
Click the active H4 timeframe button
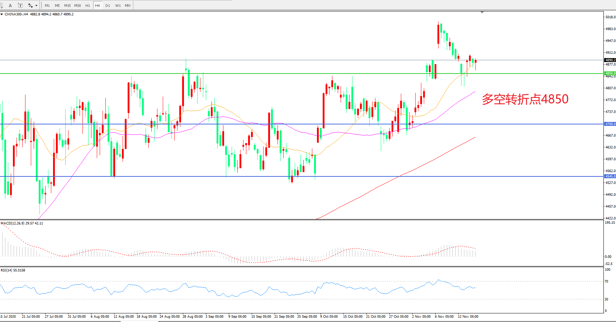(98, 5)
